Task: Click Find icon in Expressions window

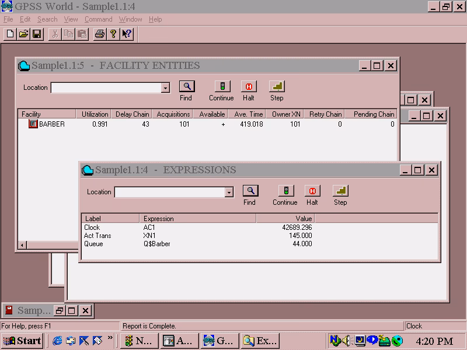Action: [x=250, y=191]
